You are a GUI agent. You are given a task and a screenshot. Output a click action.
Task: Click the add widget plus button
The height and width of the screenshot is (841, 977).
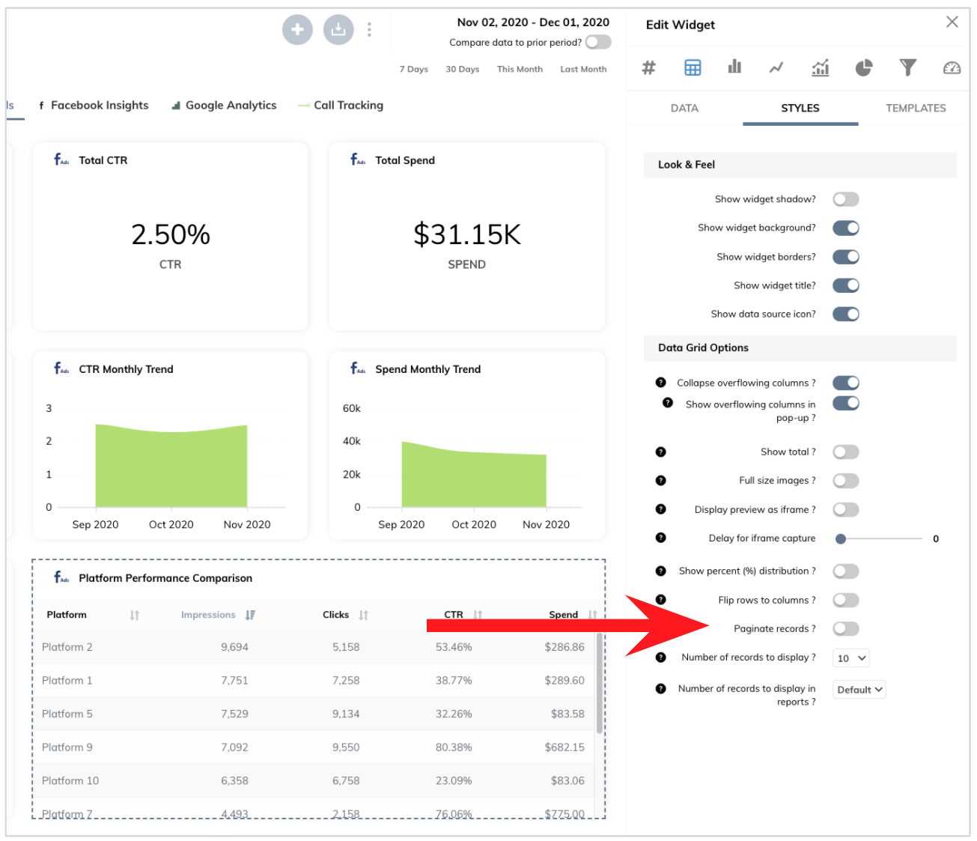click(297, 29)
